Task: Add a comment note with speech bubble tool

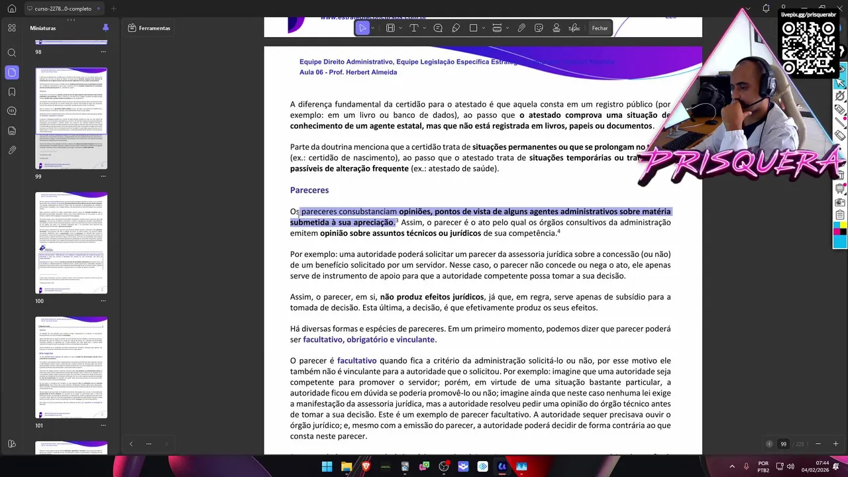Action: coord(438,28)
